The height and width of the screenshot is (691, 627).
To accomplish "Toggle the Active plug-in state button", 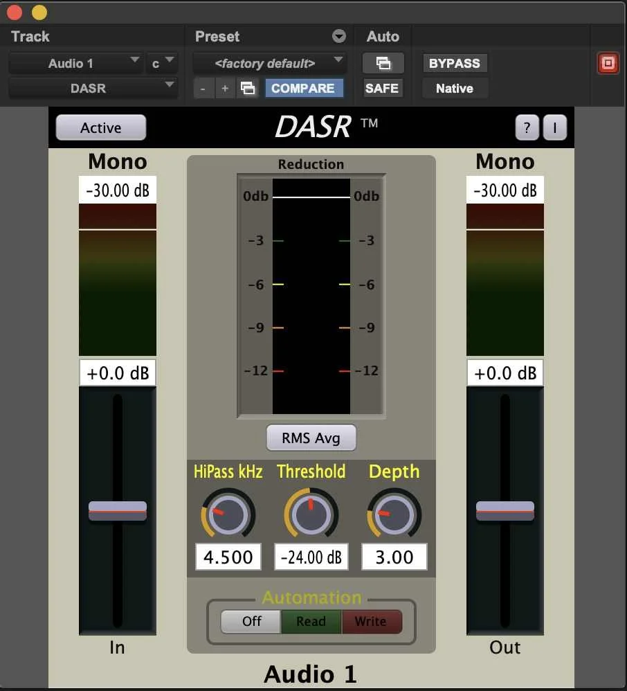I will tap(101, 128).
